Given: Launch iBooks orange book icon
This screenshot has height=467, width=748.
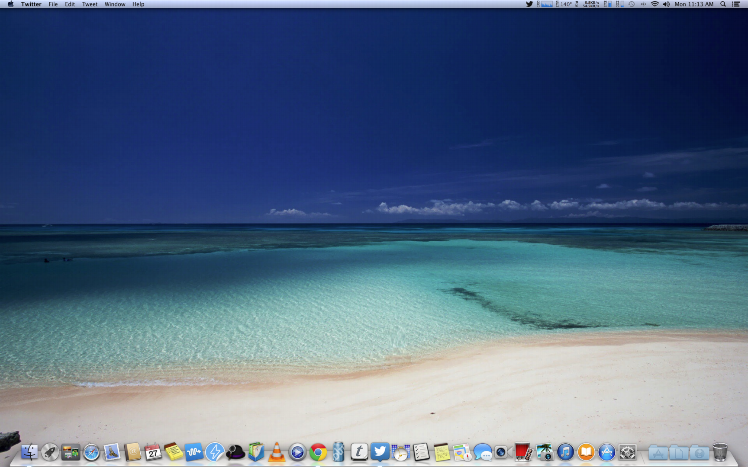Looking at the screenshot, I should point(586,452).
